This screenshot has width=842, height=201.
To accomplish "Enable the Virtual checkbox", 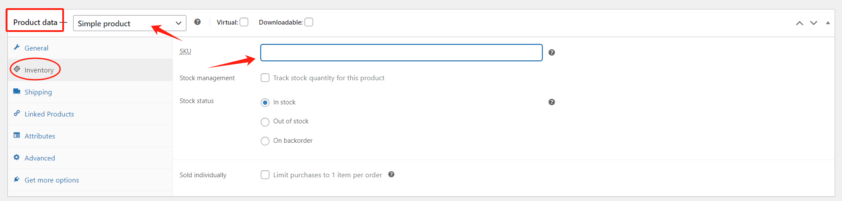I will [x=244, y=22].
